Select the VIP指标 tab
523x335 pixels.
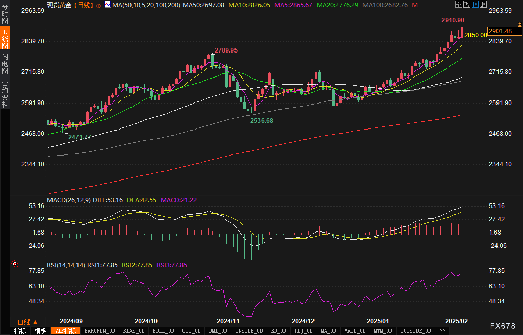(66, 331)
